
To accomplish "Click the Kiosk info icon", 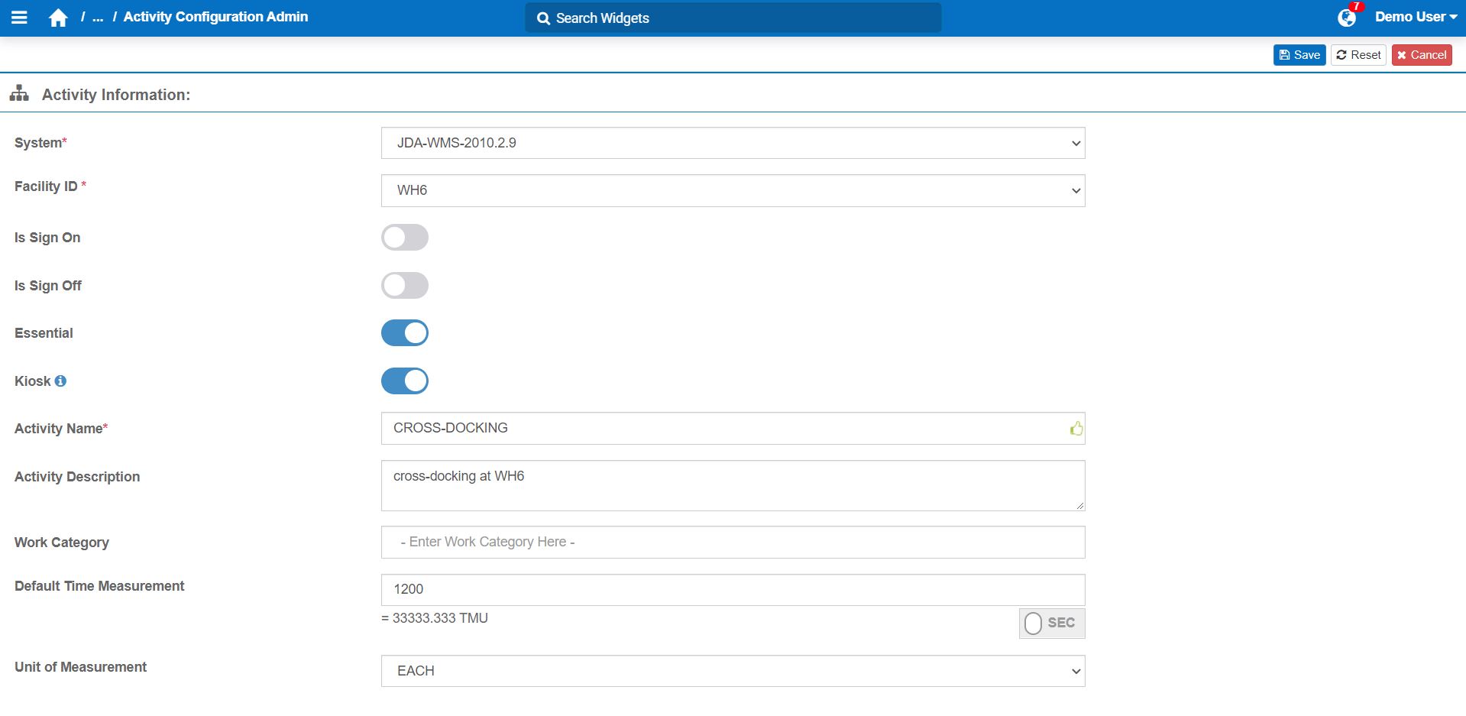I will click(60, 381).
